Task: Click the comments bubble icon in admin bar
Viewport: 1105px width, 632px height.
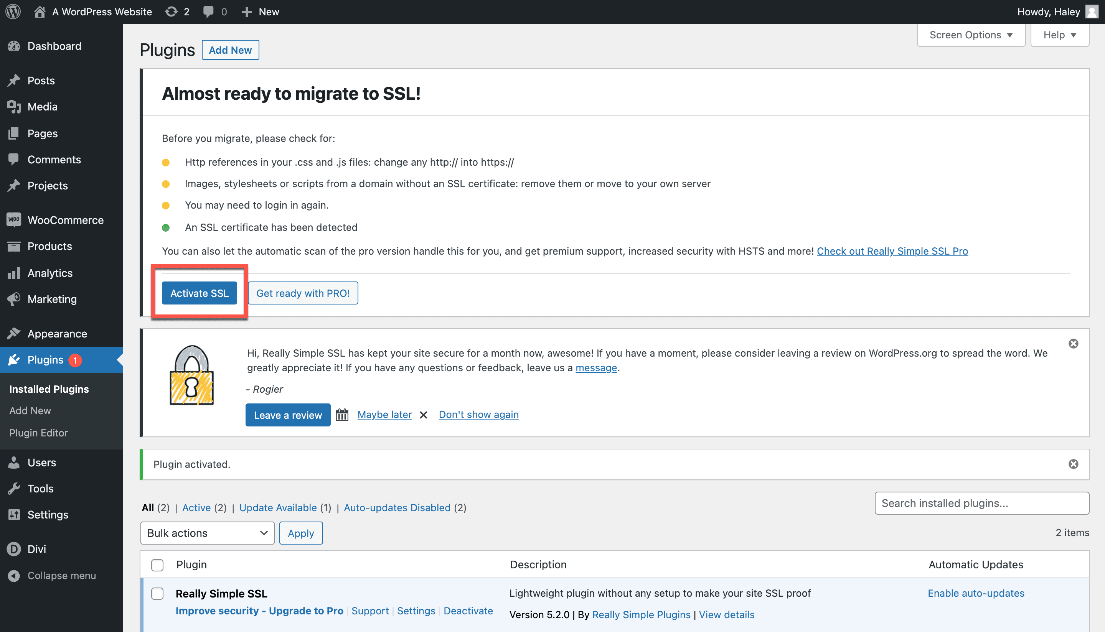Action: (x=208, y=12)
